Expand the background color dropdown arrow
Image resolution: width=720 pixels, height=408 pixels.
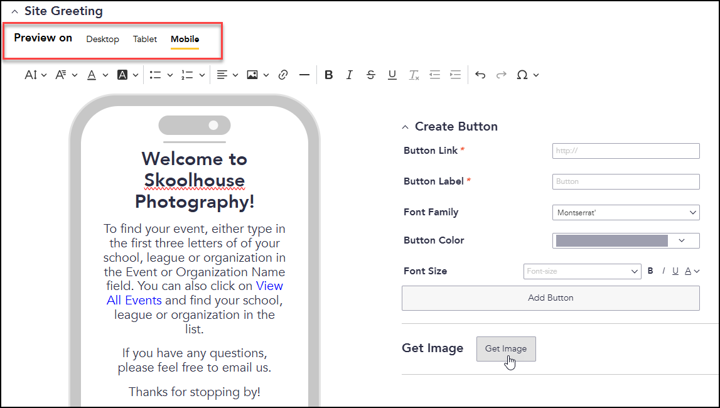pyautogui.click(x=136, y=75)
